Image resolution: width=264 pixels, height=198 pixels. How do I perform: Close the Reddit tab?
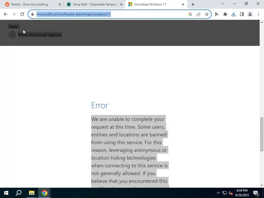click(60, 4)
